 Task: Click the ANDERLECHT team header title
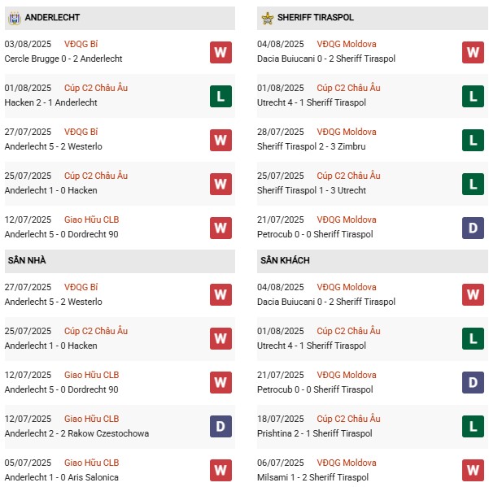pos(53,17)
